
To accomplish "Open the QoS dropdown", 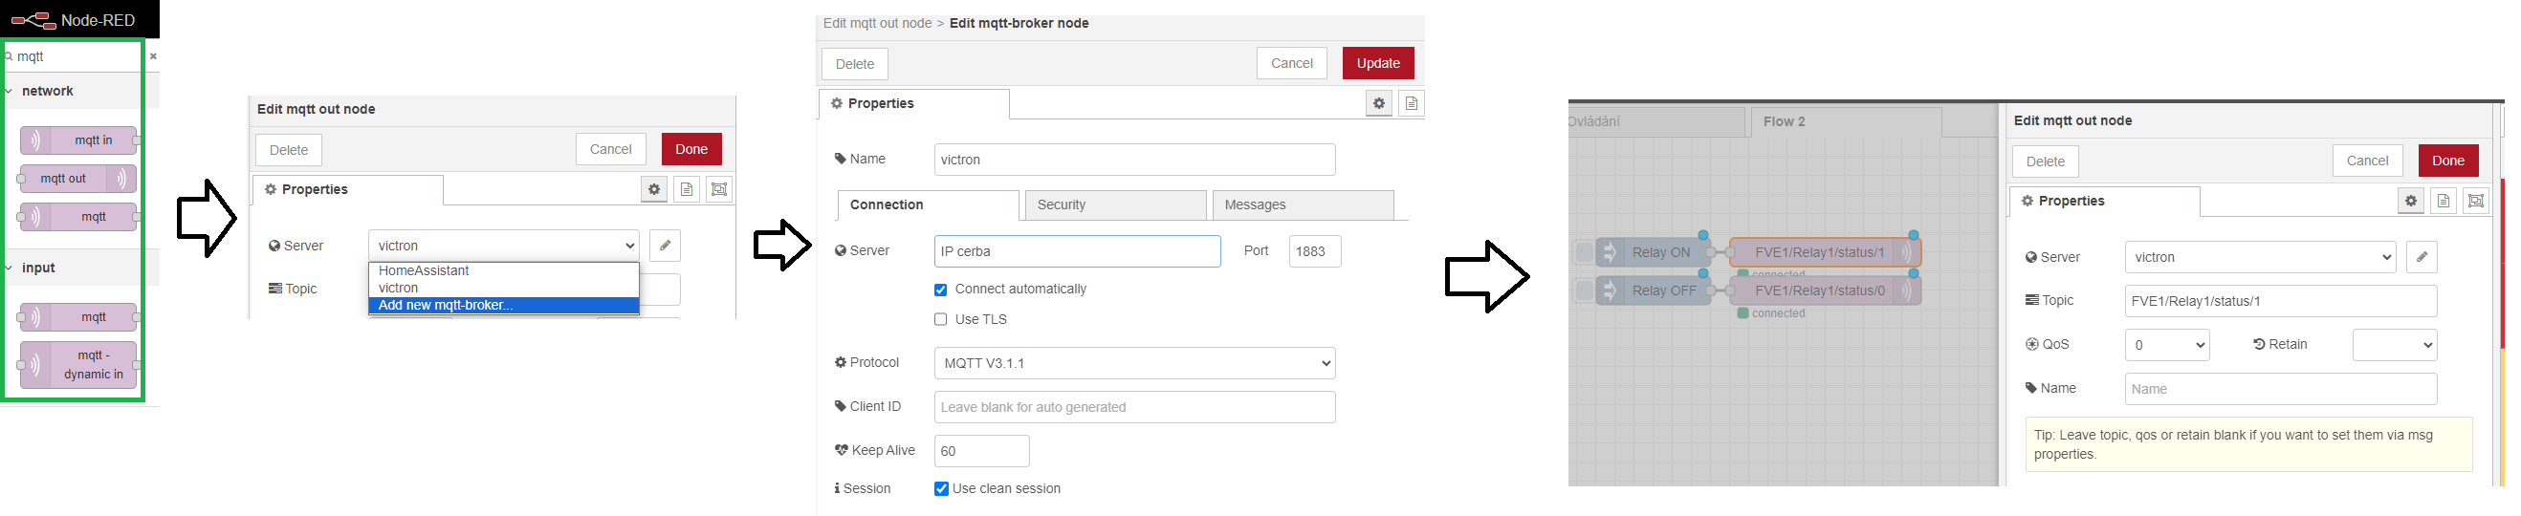I will [x=2166, y=345].
